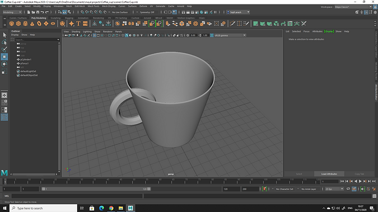378x212 pixels.
Task: Toggle select by object type mode
Action: pos(64,12)
